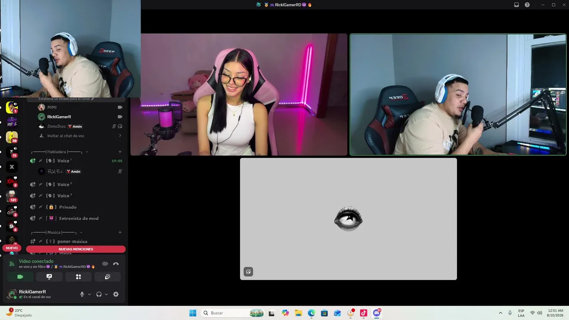Open the purple RGL server icon
The width and height of the screenshot is (569, 320).
tap(12, 122)
